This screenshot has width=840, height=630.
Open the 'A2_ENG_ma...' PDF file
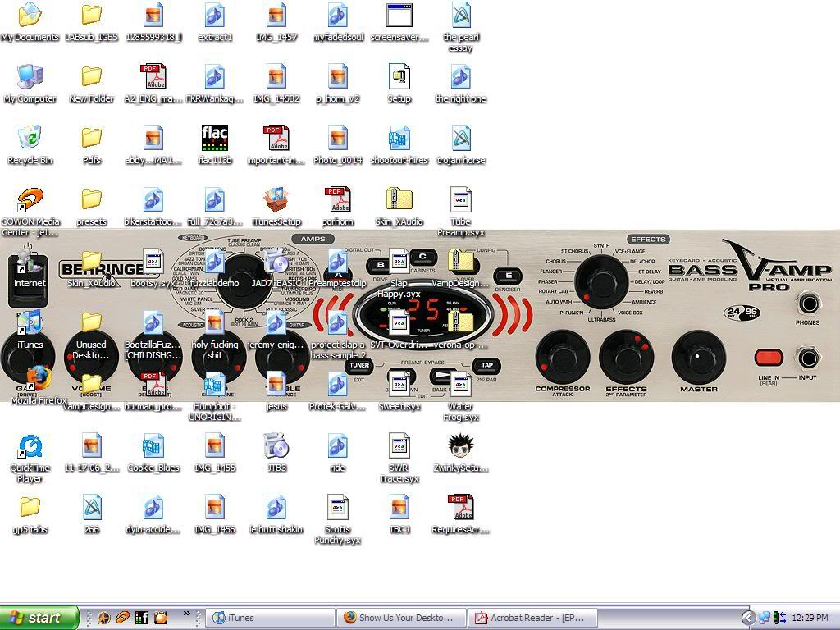tap(153, 76)
